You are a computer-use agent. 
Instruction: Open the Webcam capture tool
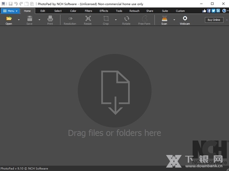[185, 20]
